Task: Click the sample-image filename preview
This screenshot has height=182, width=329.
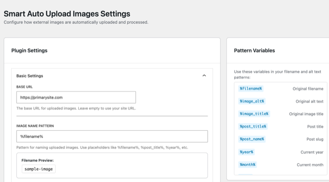Action: pos(39,169)
